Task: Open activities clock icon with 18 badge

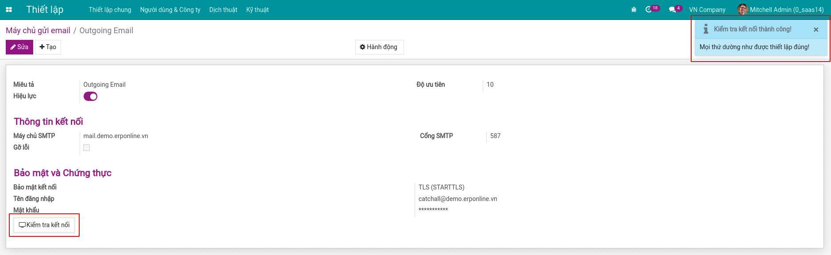Action: point(649,9)
